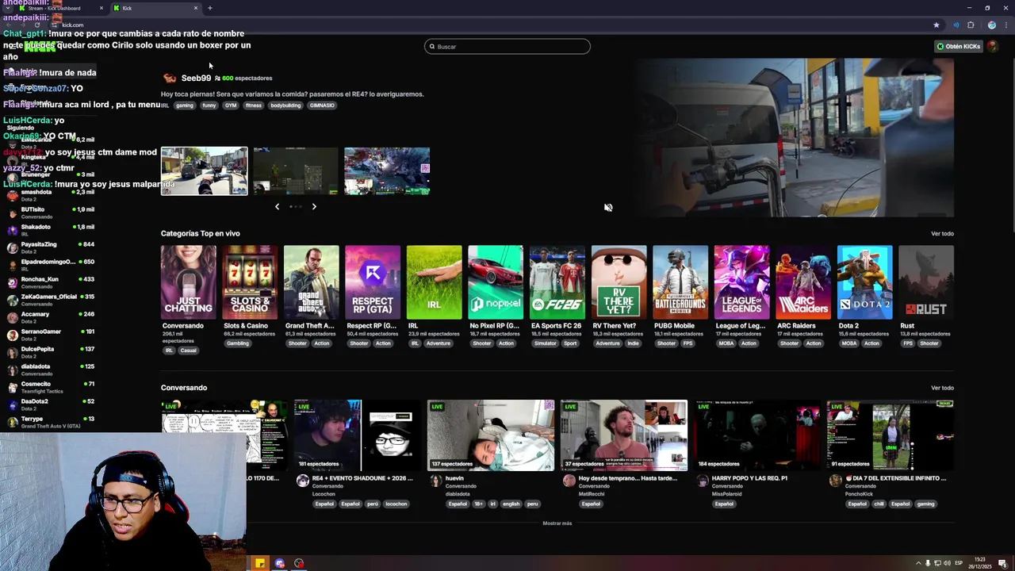
Task: Open the IRL category card
Action: tap(434, 282)
